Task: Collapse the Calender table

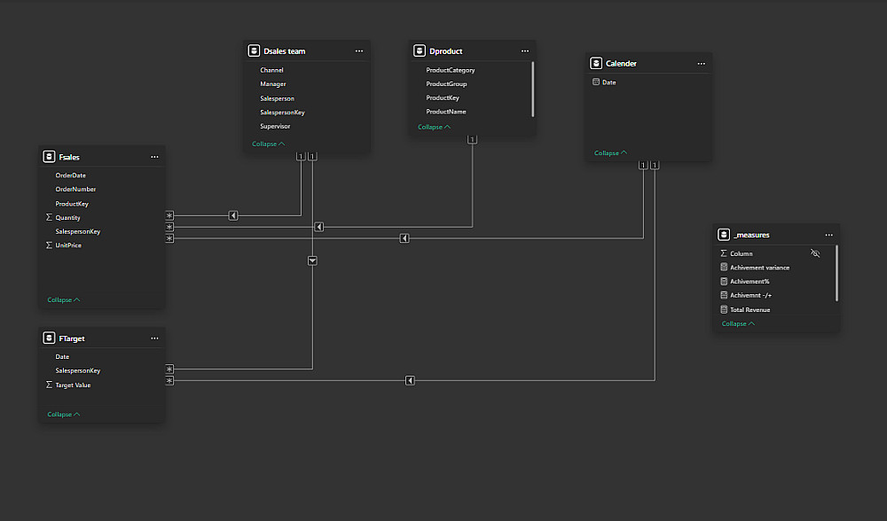Action: (x=610, y=153)
